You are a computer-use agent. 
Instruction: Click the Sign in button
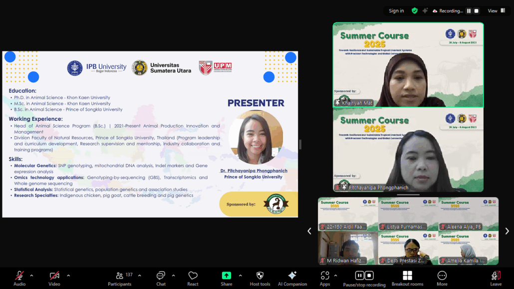(x=396, y=11)
